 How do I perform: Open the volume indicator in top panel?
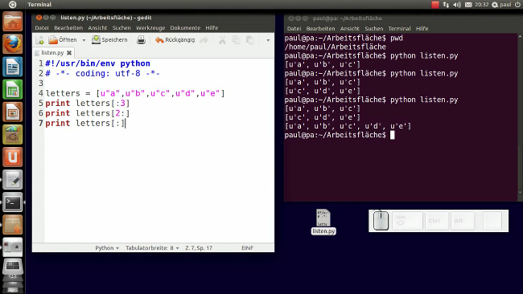tap(457, 5)
